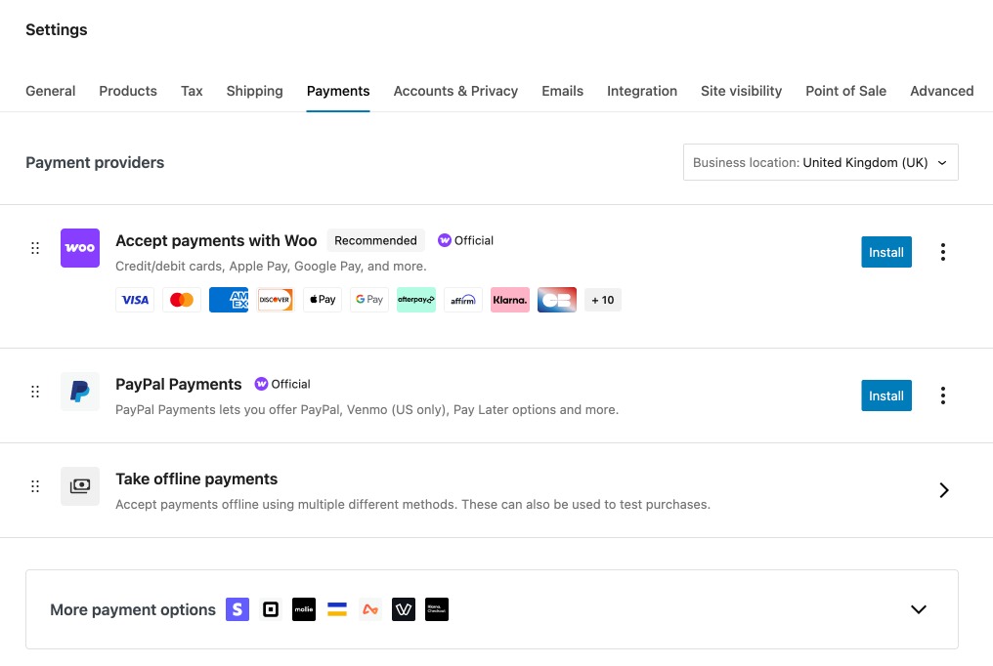Image resolution: width=993 pixels, height=666 pixels.
Task: Select the PayPal Payments provider logo
Action: pos(80,392)
